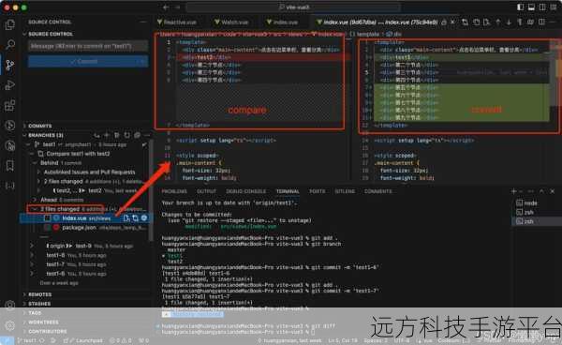
Task: Switch to the Watch.vue tab
Action: pyautogui.click(x=231, y=22)
